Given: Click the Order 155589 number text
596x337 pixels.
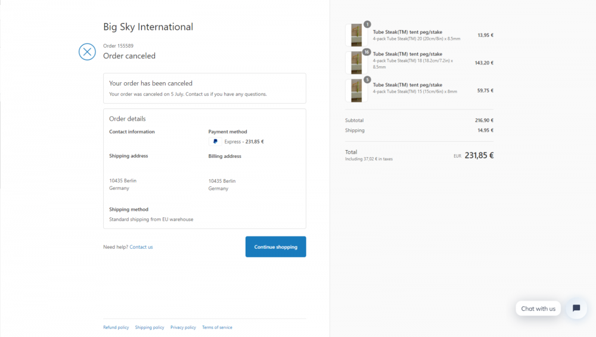Looking at the screenshot, I should [x=118, y=46].
